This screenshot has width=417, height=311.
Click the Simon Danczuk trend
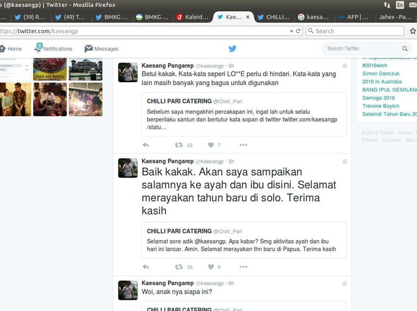click(381, 74)
